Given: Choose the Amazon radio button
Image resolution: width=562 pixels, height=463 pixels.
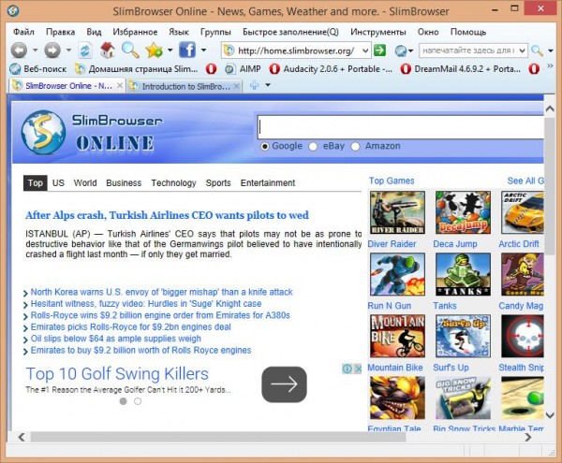Looking at the screenshot, I should [x=357, y=146].
